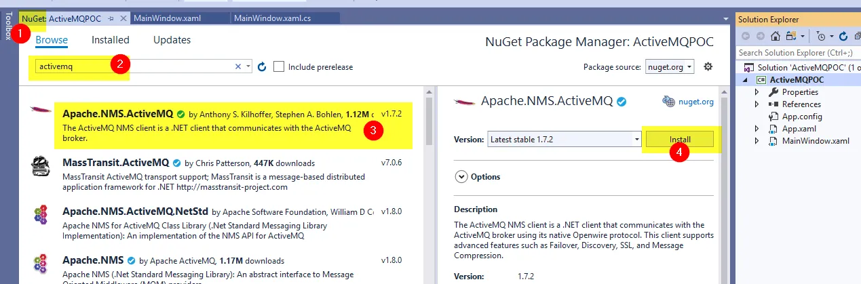Click the Refresh icon in Solution Explorer toolbar

tap(843, 36)
